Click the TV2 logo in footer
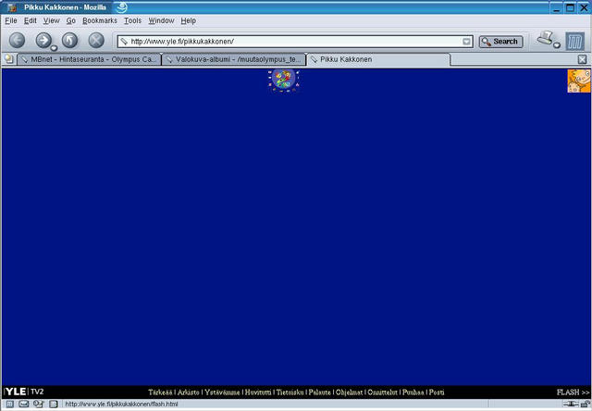 click(x=37, y=392)
